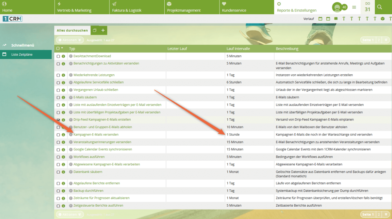Viewport: 392px width, 219px height.
Task: Open Liste Zeitpläne in sidebar
Action: click(26, 54)
